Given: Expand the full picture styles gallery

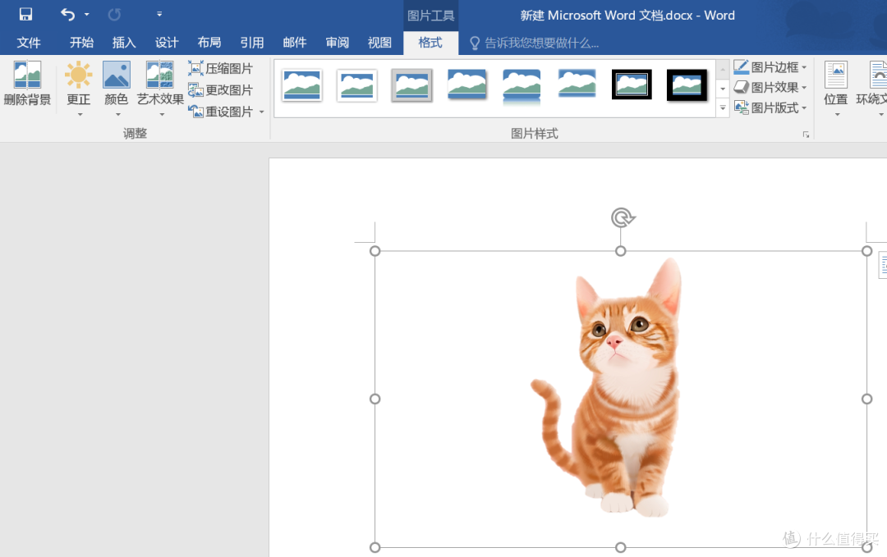Looking at the screenshot, I should pyautogui.click(x=723, y=108).
